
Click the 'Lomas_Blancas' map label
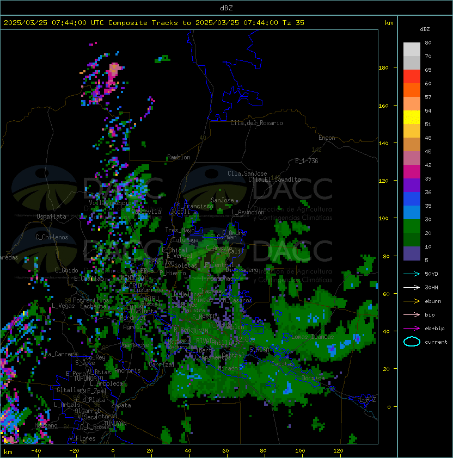click(x=313, y=337)
